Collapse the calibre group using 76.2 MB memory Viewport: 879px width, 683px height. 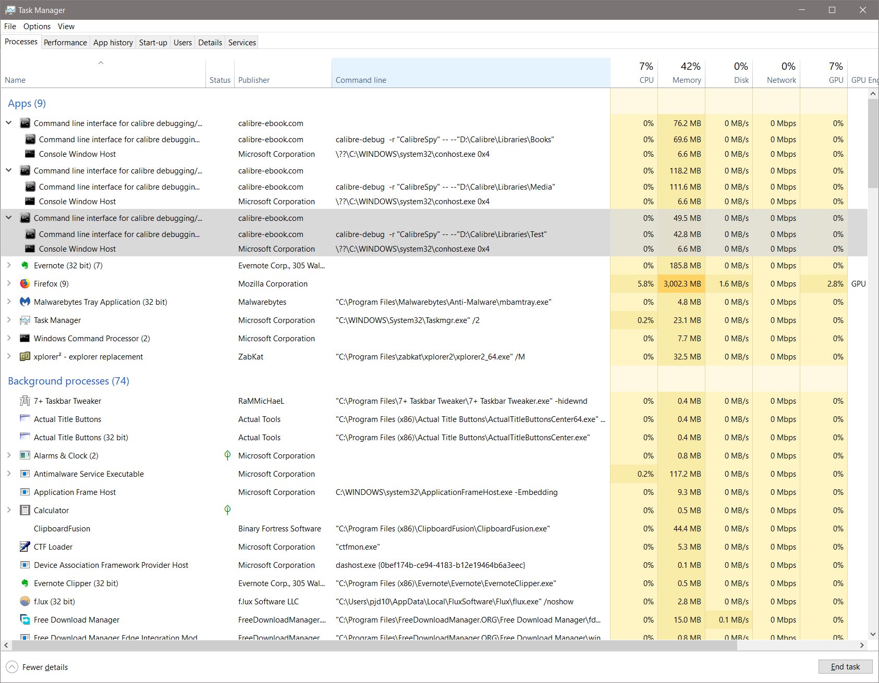(x=9, y=123)
